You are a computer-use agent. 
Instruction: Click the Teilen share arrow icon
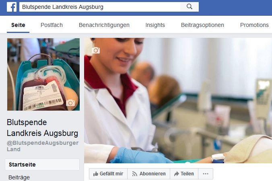coord(176,174)
